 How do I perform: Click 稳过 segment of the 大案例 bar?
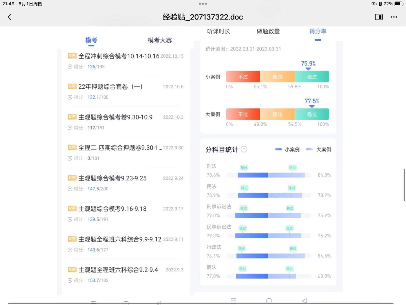[312, 114]
